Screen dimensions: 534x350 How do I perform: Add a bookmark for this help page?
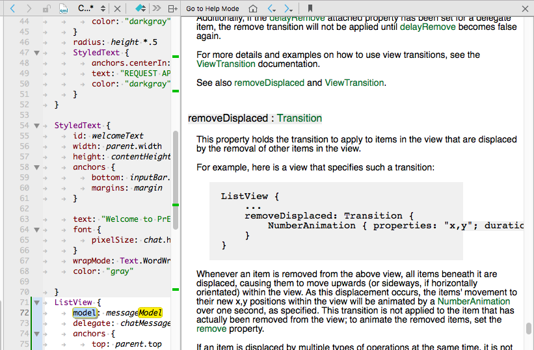tap(309, 8)
